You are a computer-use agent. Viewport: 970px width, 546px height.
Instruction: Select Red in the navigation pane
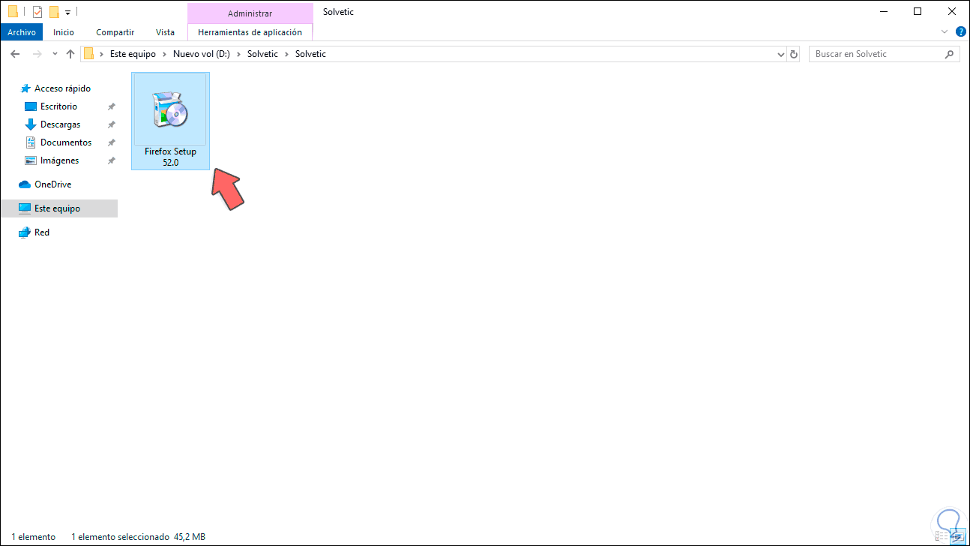click(34, 232)
